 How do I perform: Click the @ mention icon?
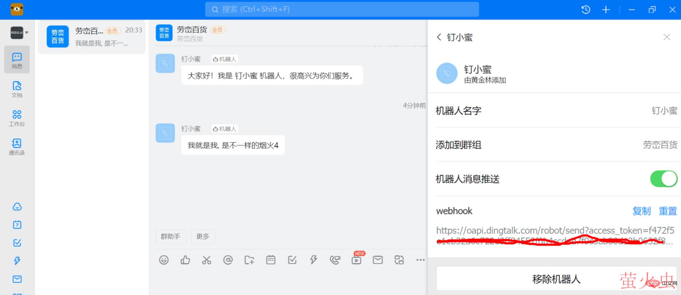point(228,260)
